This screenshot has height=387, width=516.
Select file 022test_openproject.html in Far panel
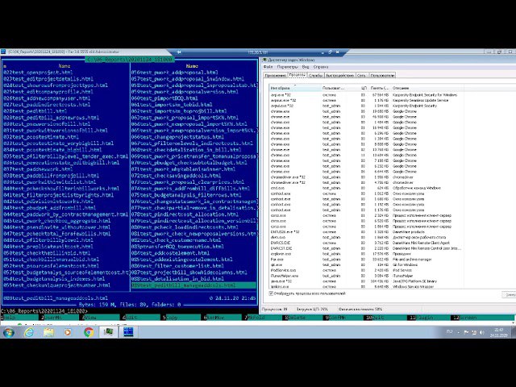pos(38,73)
